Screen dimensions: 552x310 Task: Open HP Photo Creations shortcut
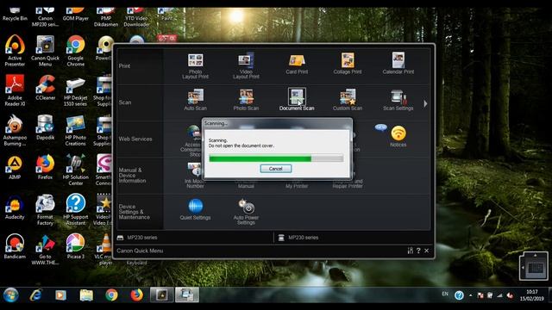(75, 130)
